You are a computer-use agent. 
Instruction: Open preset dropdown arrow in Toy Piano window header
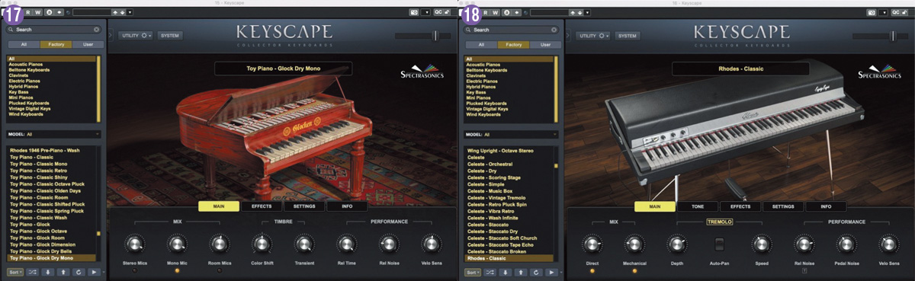[x=130, y=12]
